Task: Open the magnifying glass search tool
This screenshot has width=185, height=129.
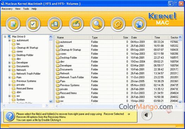Action: point(97,24)
